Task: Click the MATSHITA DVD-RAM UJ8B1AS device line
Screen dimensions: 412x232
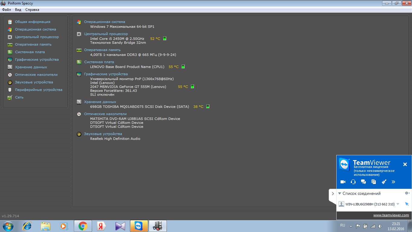Action: point(135,119)
